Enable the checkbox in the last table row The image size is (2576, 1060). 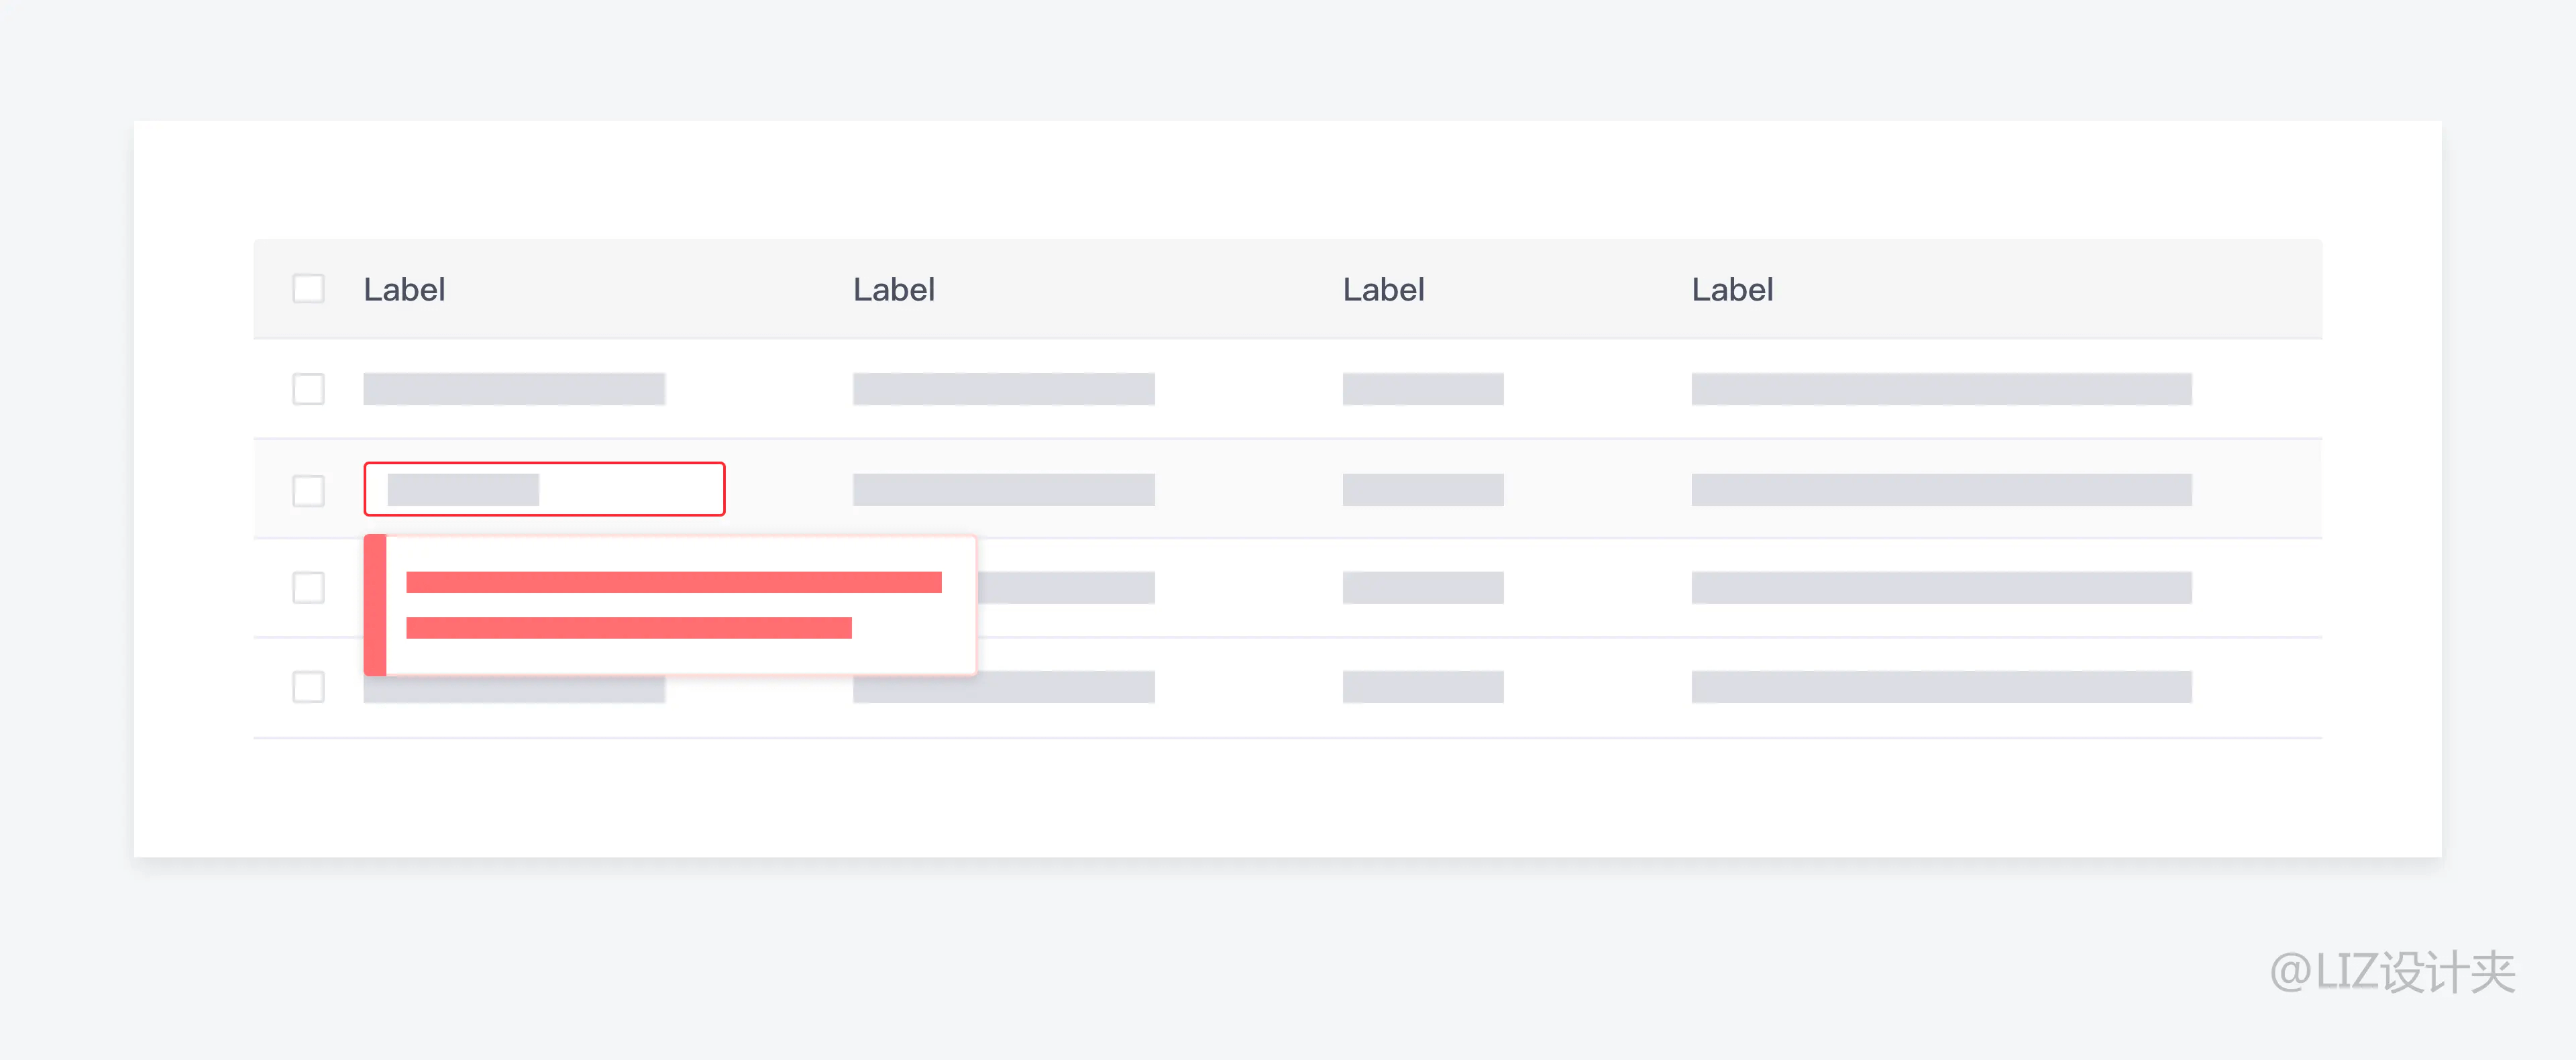click(x=308, y=687)
